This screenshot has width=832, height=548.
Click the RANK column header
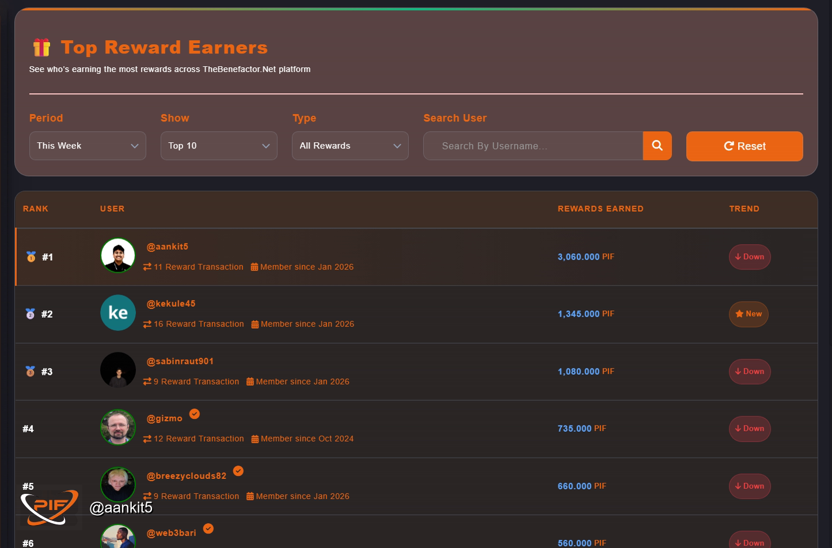[x=36, y=208]
